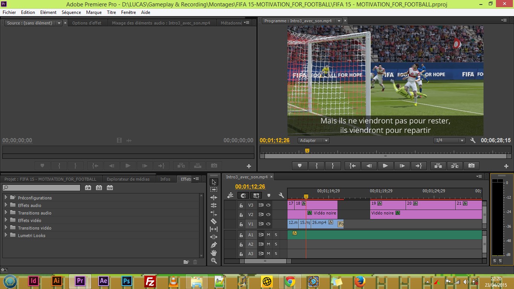This screenshot has width=514, height=289.
Task: Create new custom bin in Effects panel
Action: point(186,262)
